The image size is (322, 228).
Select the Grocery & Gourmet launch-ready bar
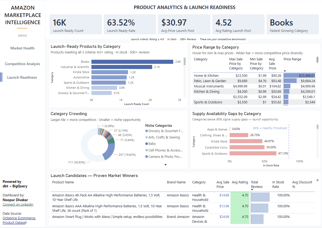101,93
